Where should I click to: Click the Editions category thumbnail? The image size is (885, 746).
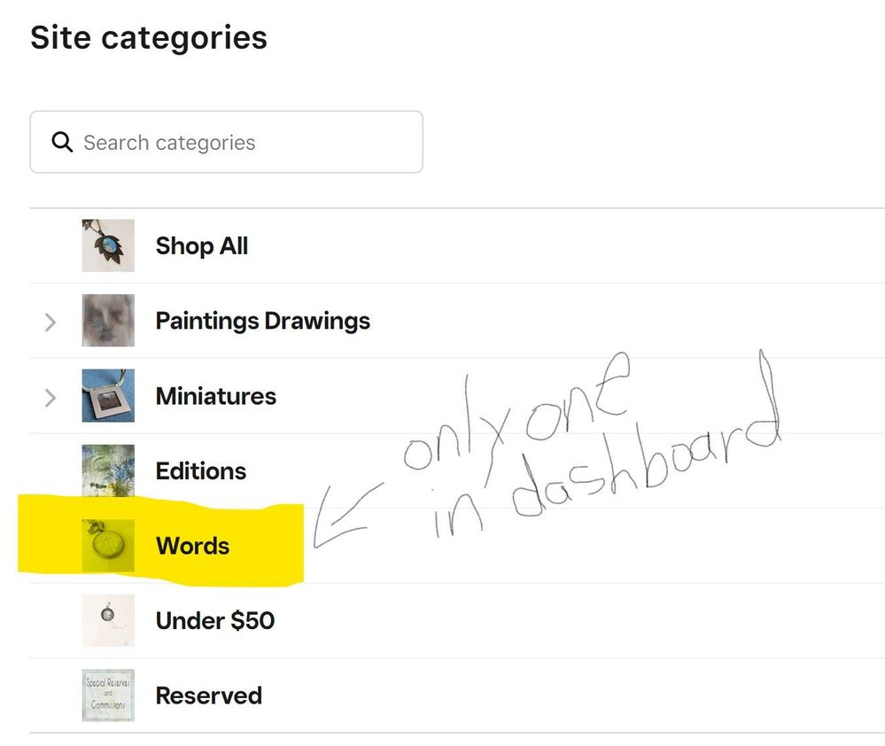(x=107, y=470)
